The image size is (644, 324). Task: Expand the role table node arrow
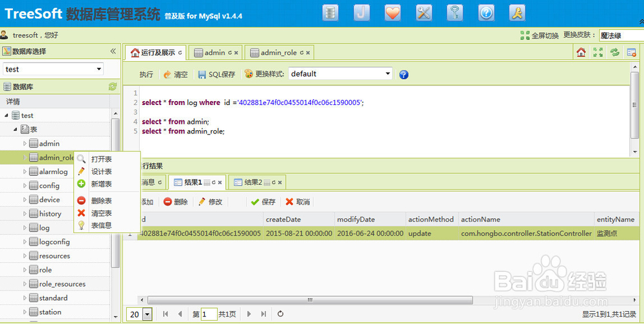tap(24, 270)
